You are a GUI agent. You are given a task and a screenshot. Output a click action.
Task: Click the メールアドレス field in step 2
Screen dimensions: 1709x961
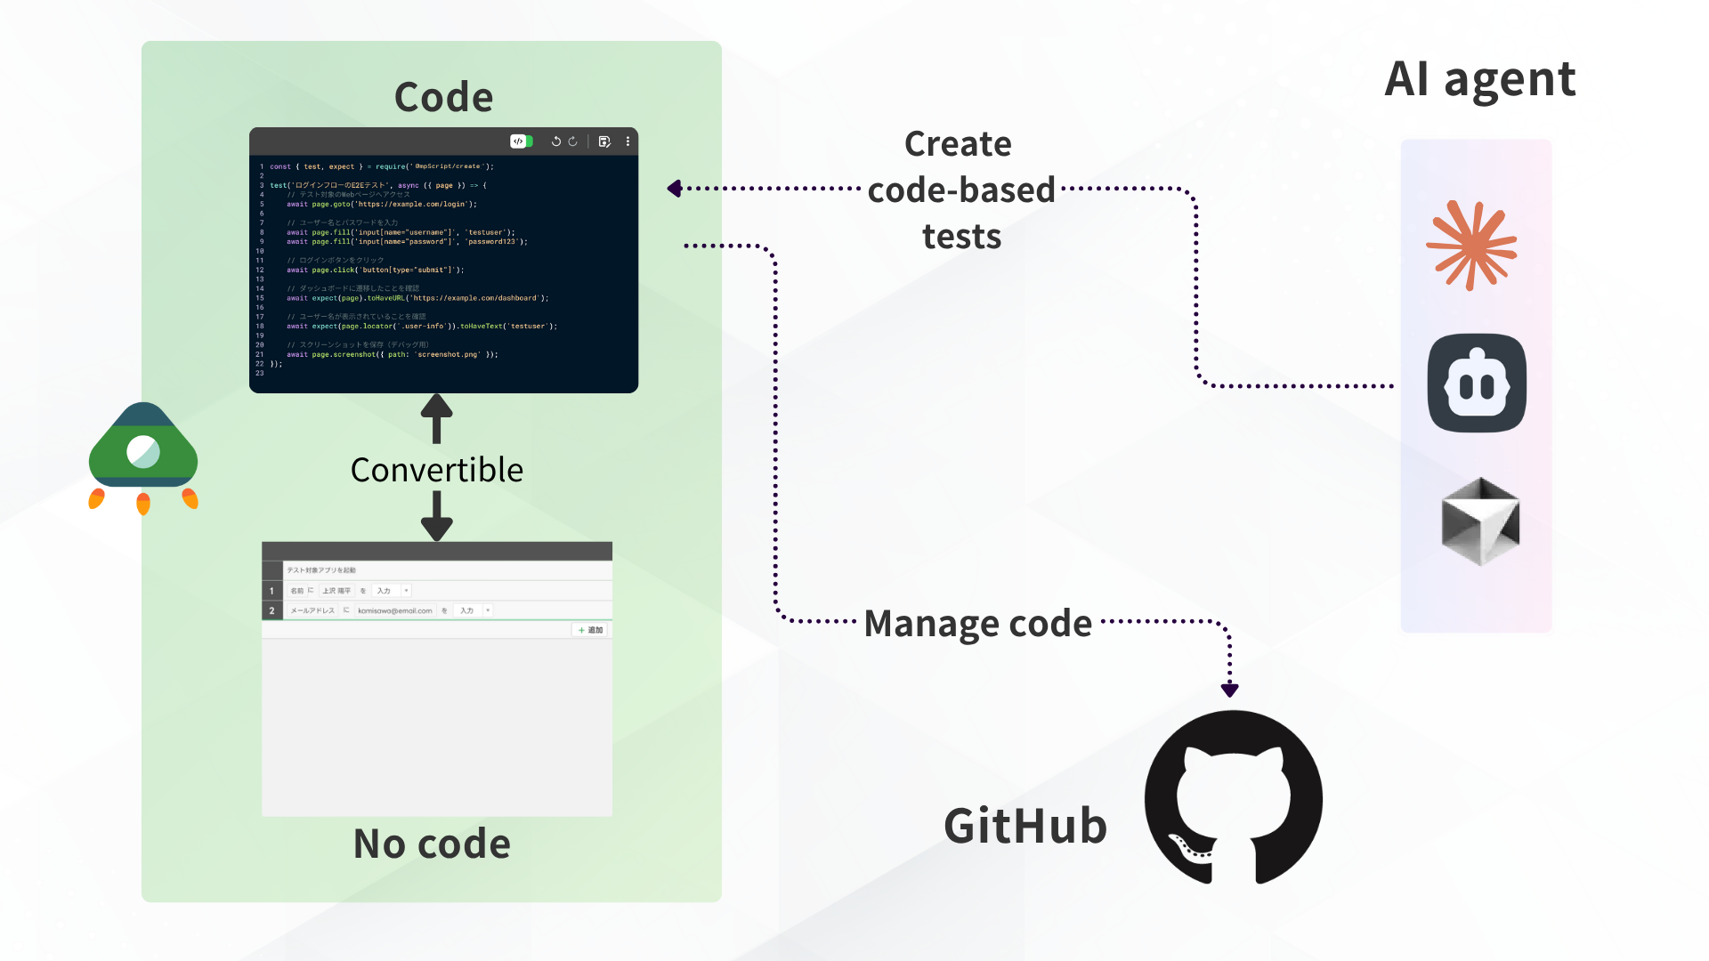312,610
